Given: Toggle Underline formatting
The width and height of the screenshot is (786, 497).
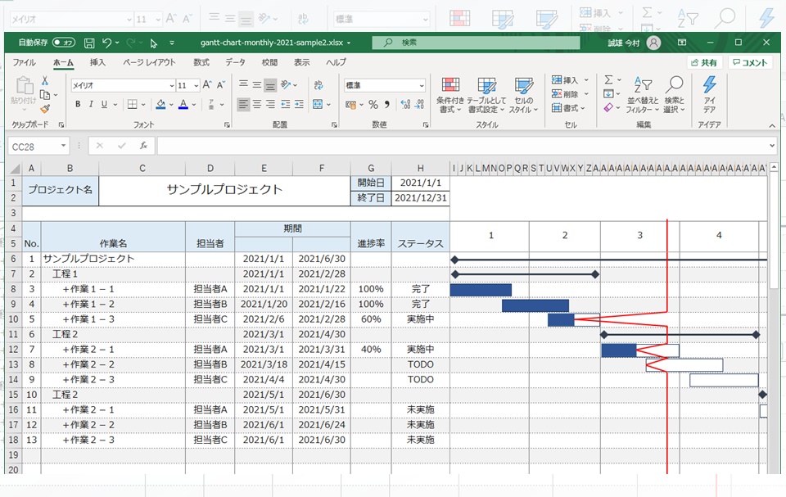Looking at the screenshot, I should click(x=104, y=104).
